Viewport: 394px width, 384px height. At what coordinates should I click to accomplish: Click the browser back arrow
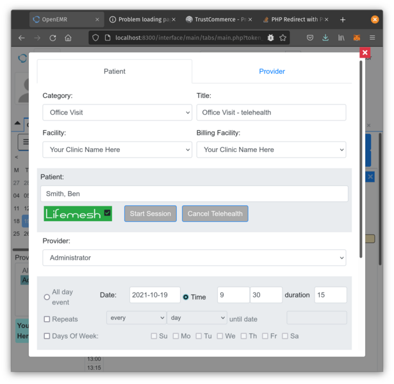tap(21, 38)
